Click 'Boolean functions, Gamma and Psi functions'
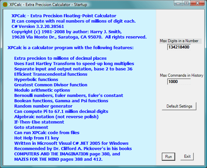Image resolution: width=207 pixels, height=168 pixels. [61, 101]
